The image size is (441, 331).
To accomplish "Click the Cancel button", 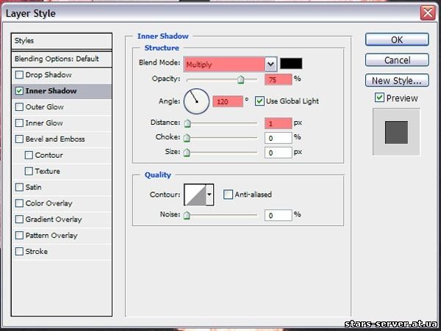I will [x=397, y=60].
